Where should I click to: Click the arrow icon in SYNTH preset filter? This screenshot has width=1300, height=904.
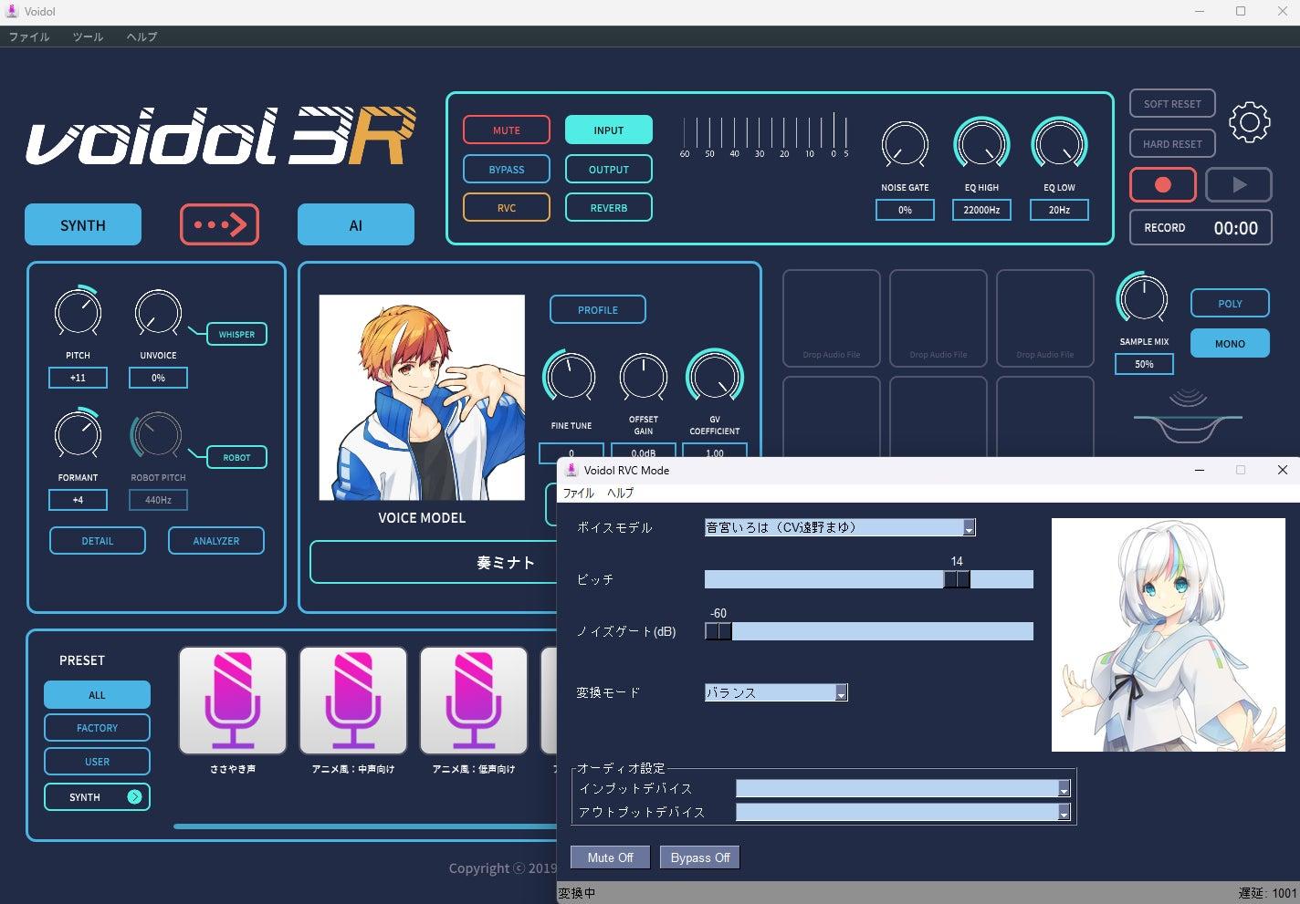pyautogui.click(x=134, y=797)
